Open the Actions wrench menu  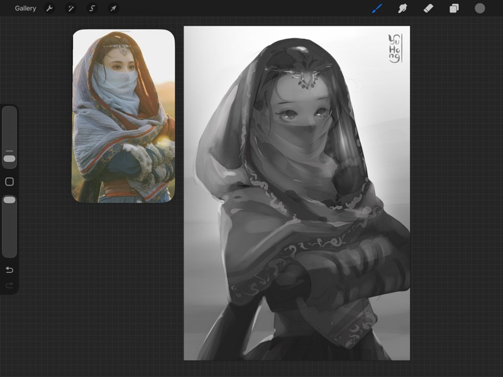pos(50,8)
